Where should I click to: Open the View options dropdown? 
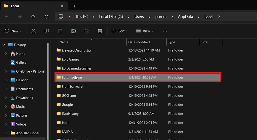(145, 31)
